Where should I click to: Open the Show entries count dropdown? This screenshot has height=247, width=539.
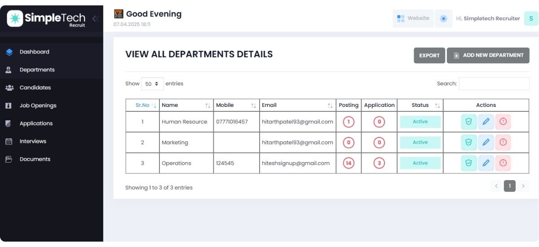click(152, 84)
